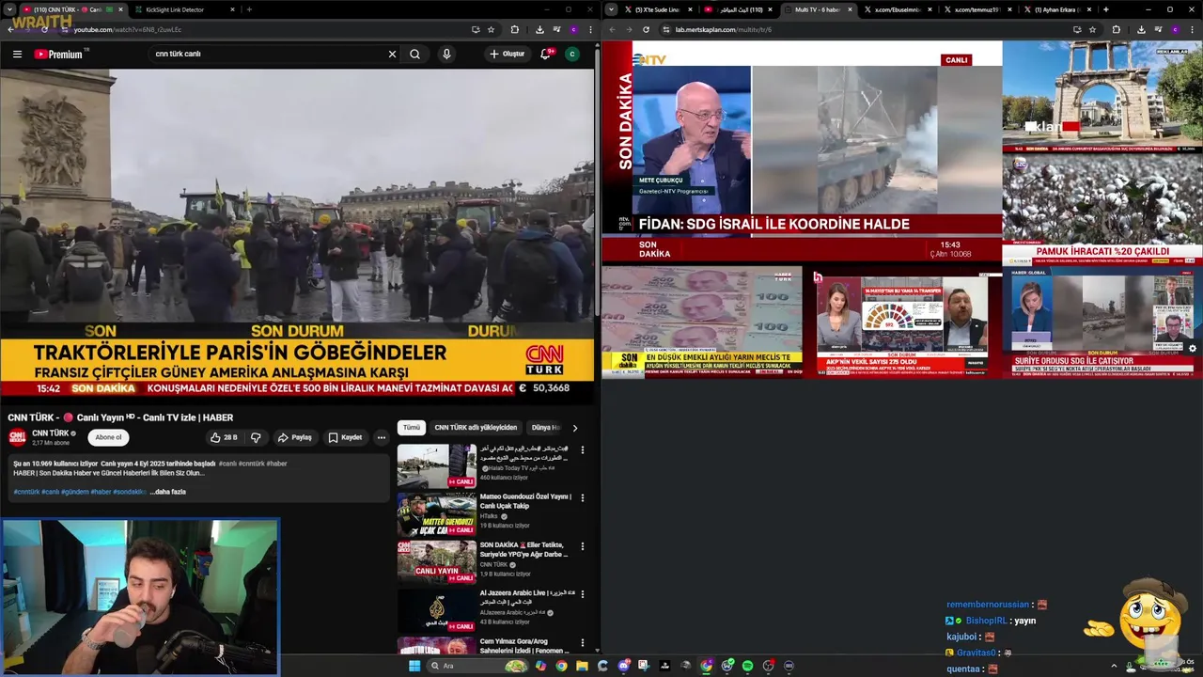Open options menu for SON DAKİKA video
Viewport: 1203px width, 677px height.
click(582, 546)
